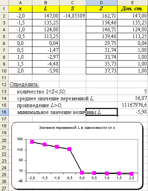Click chart y-axis label 160
This screenshot has height=191, width=148.
20,139
